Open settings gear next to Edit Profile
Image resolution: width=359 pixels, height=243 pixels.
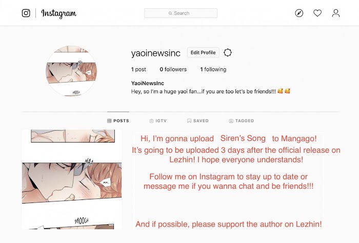228,53
